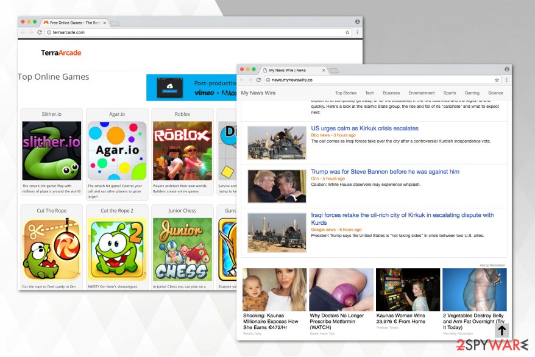Open 'US urges calm as Kirkuk crisis escalates'

click(364, 129)
